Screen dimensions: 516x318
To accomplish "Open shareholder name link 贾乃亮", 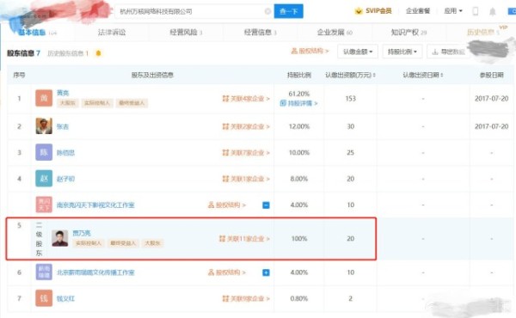I will point(82,233).
